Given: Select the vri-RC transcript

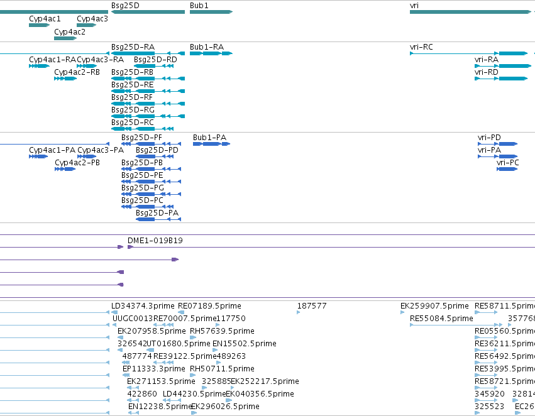Looking at the screenshot, I should [469, 53].
